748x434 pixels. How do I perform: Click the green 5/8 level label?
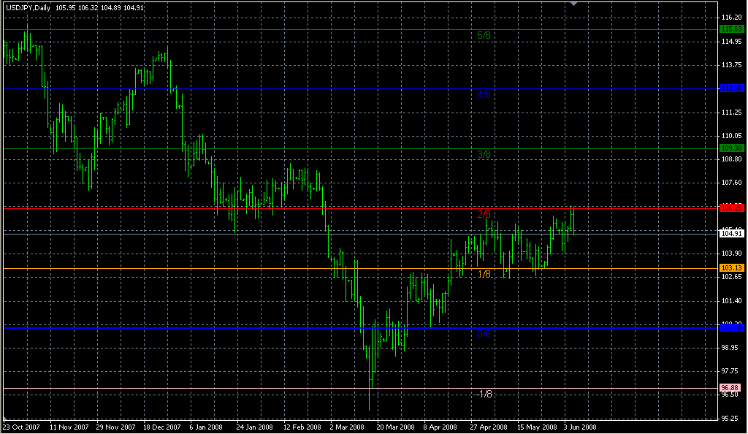tap(484, 35)
